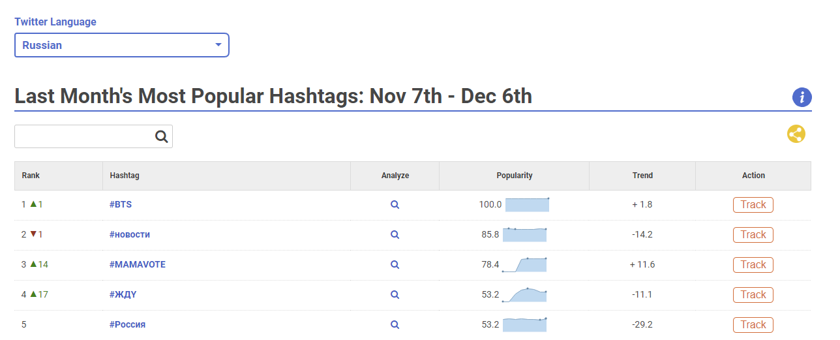Open the Twitter Language dropdown

click(122, 46)
